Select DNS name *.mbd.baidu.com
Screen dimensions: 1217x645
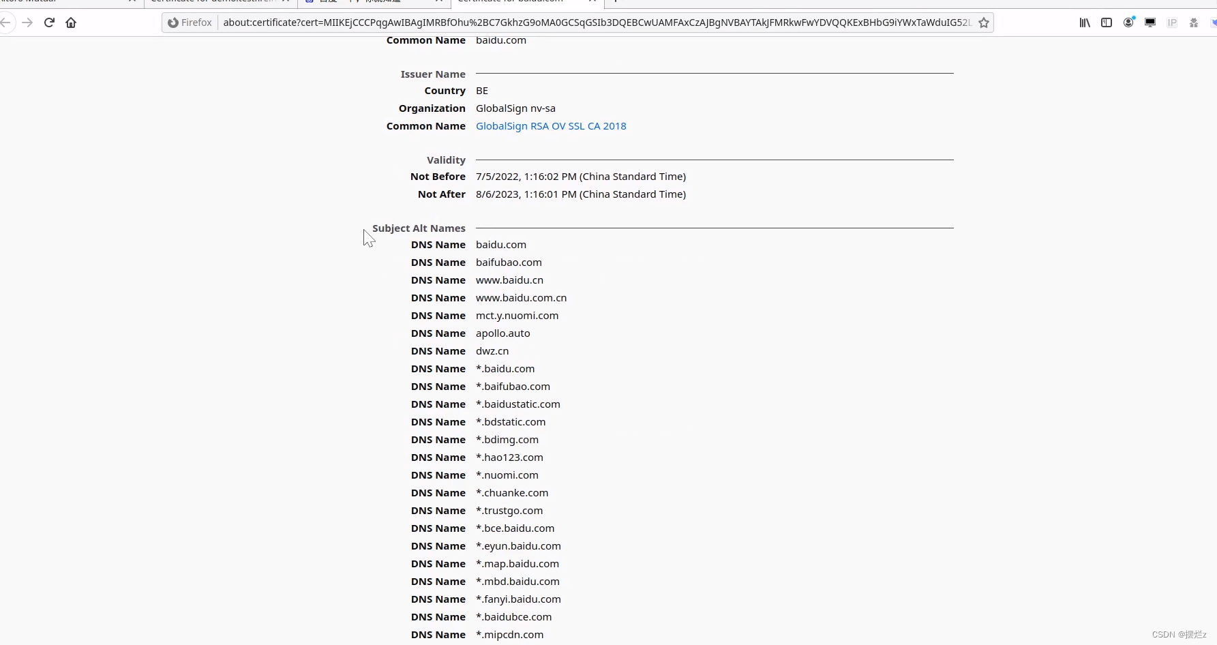tap(517, 582)
